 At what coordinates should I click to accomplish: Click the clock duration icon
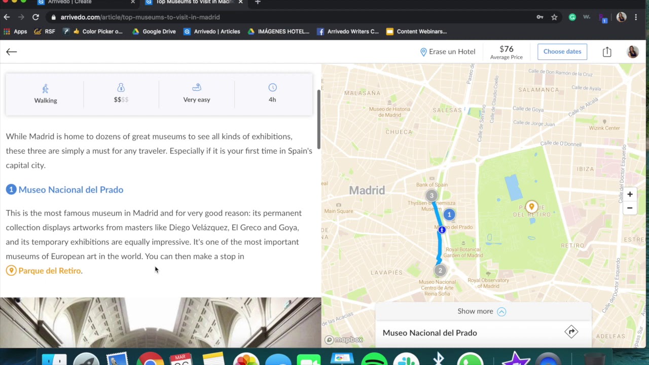point(272,88)
